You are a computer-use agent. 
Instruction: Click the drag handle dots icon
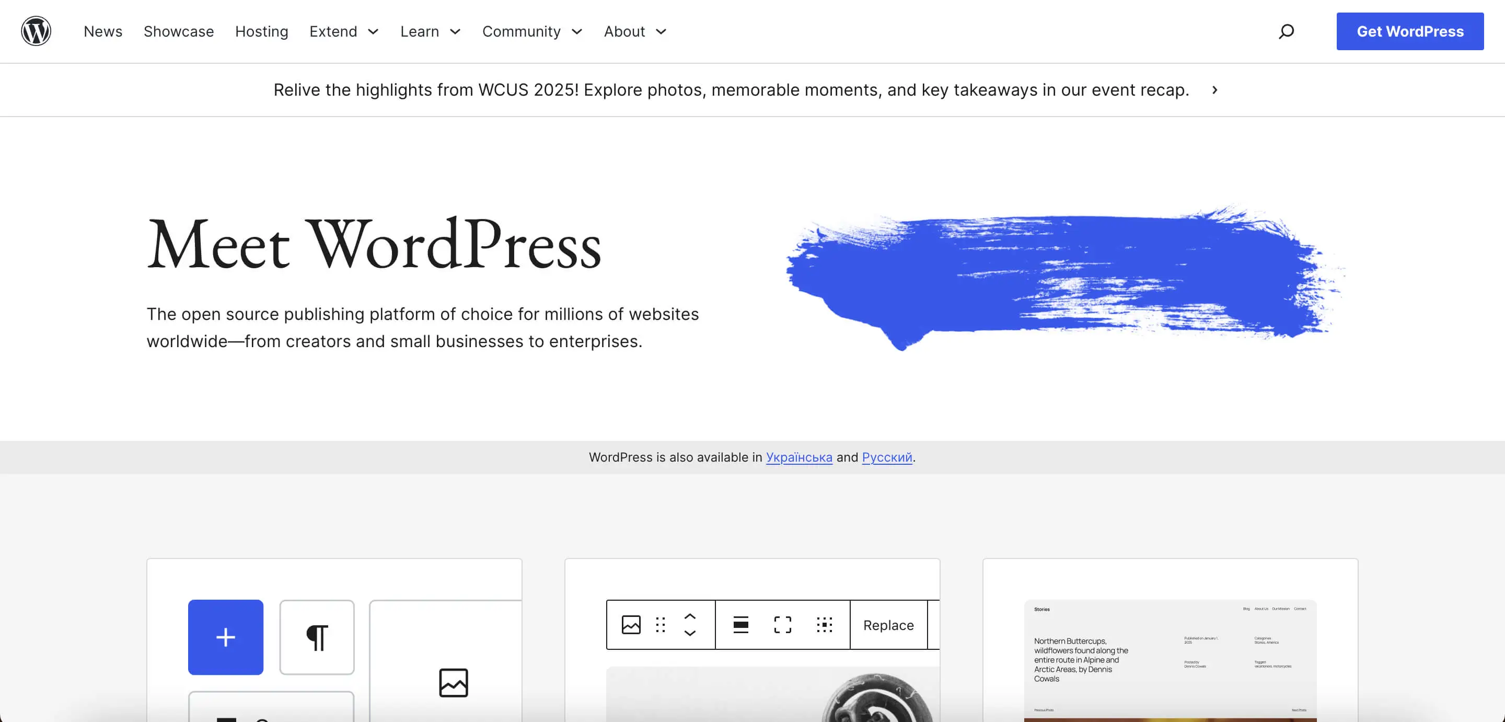[661, 624]
